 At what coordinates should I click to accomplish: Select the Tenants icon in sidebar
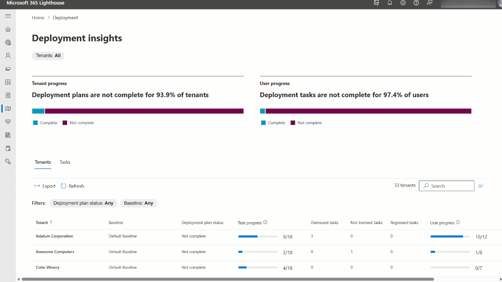[x=8, y=42]
